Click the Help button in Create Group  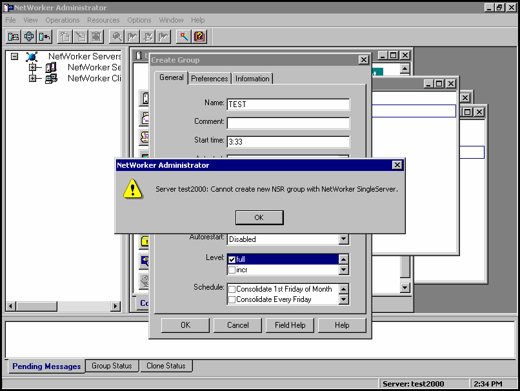(x=342, y=325)
